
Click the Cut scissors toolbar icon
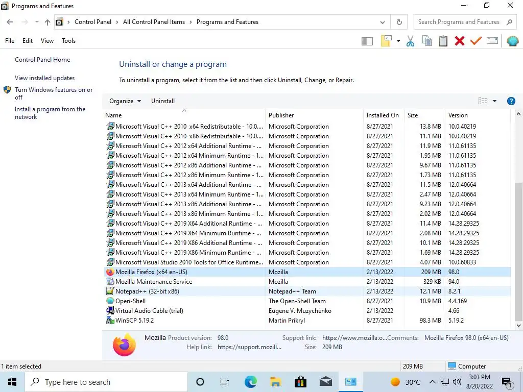point(410,41)
